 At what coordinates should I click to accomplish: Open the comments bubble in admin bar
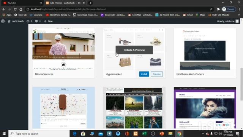coord(38,21)
